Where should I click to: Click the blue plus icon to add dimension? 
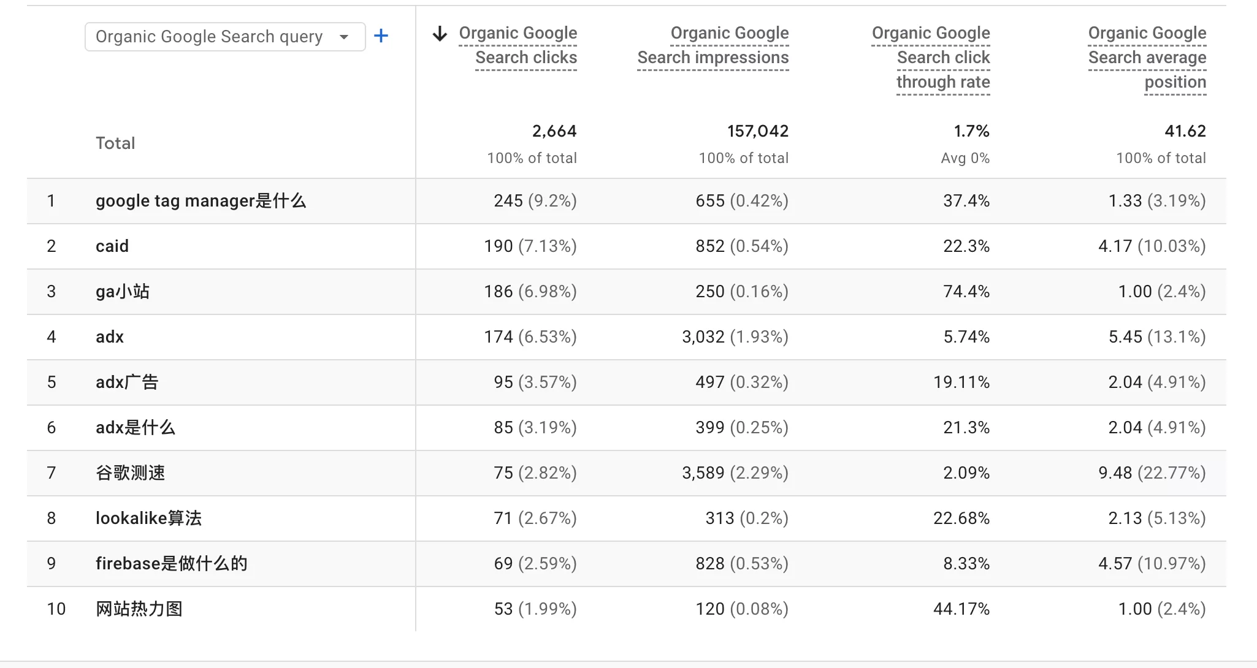point(381,36)
